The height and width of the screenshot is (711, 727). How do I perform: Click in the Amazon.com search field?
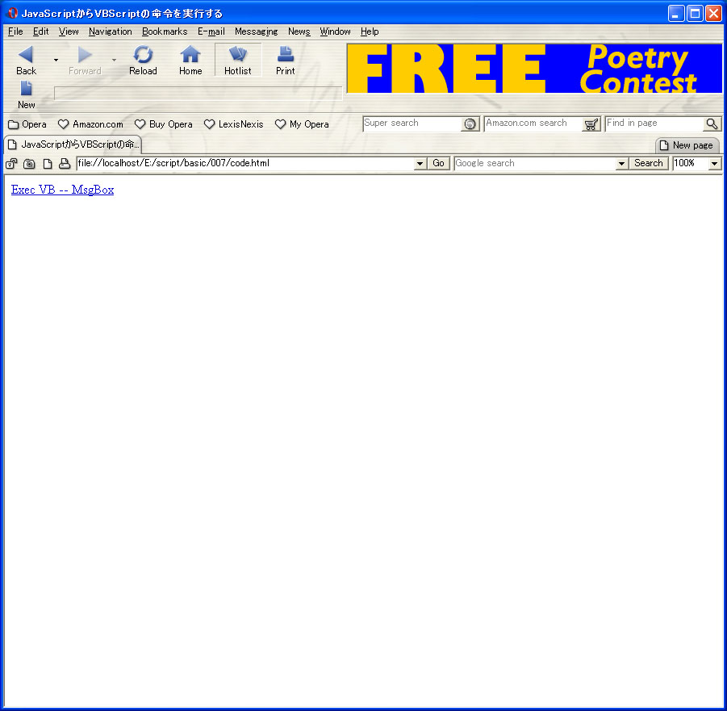(x=533, y=123)
